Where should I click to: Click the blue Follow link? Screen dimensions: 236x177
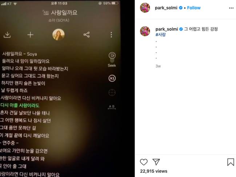194,8
